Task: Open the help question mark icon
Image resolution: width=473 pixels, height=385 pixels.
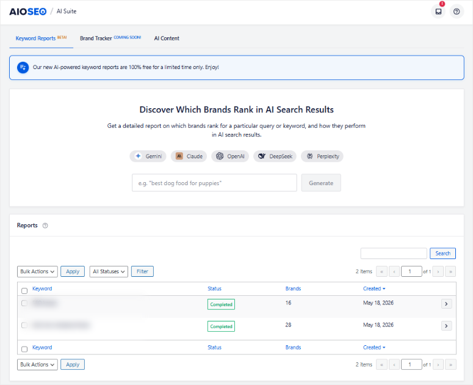Action: coord(457,12)
